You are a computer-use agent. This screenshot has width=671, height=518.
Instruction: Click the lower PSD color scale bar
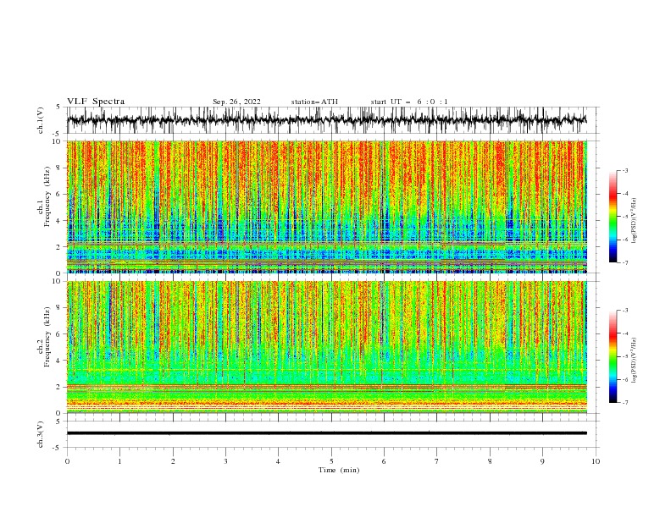coord(613,356)
